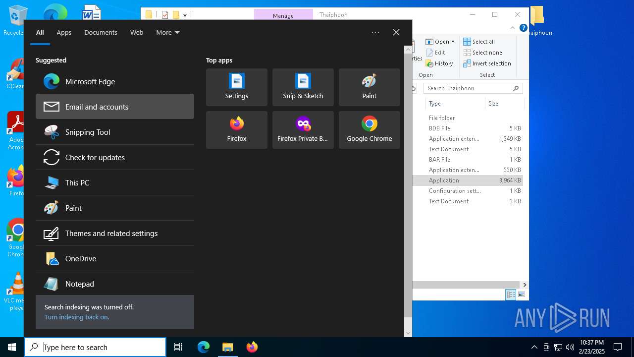Launch Google Chrome tile

(x=370, y=130)
